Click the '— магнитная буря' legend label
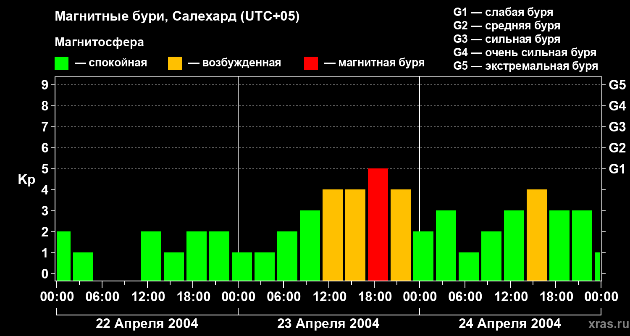630x336 pixels. coord(374,63)
